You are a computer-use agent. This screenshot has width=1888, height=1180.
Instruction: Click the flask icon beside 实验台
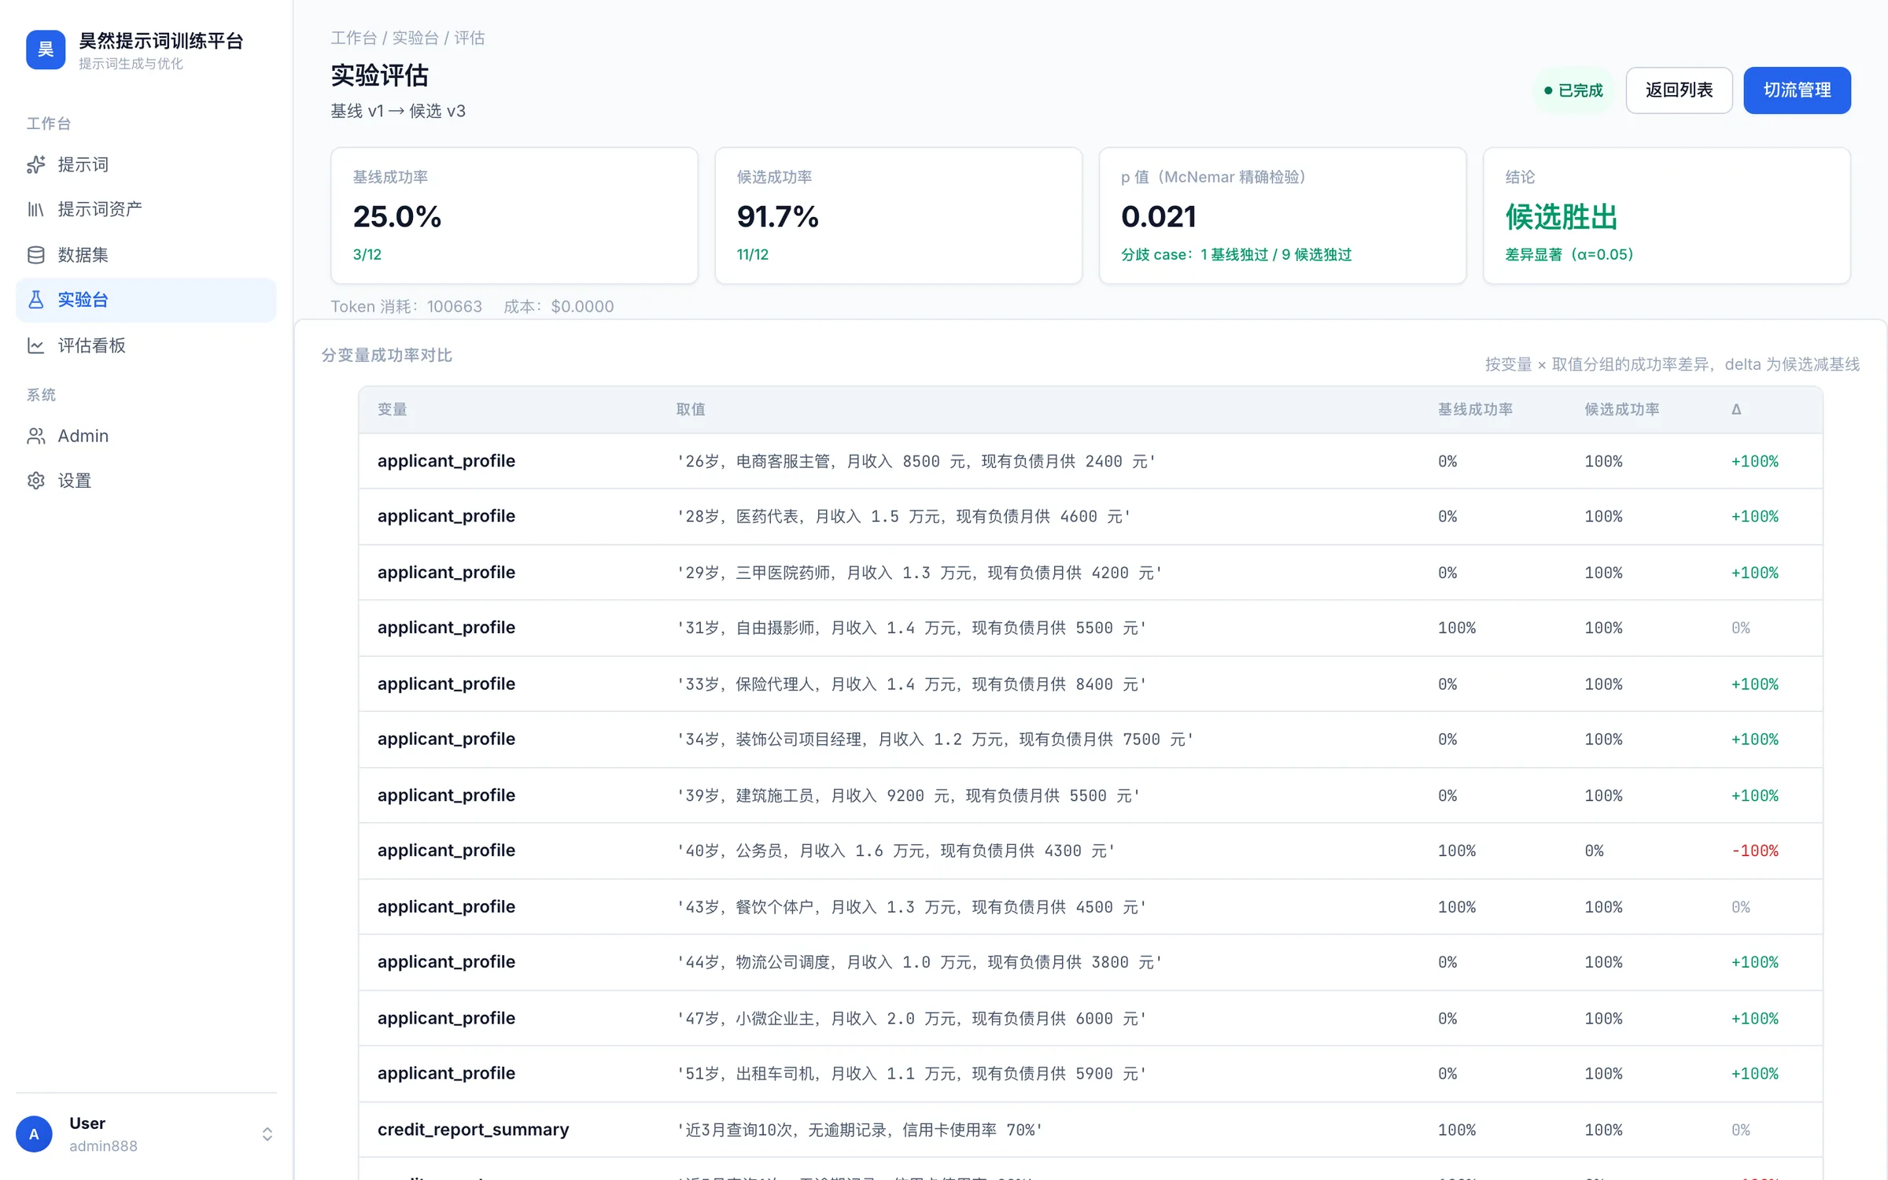pos(36,300)
